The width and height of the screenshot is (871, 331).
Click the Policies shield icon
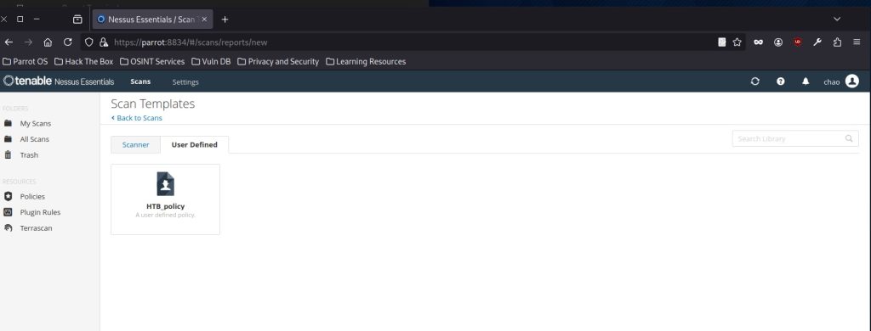[x=8, y=196]
